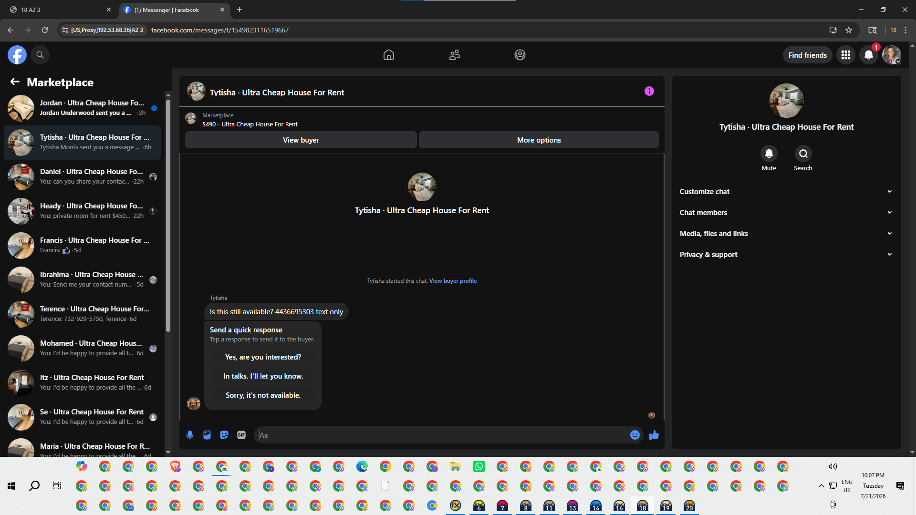Expand the Customize chat section

(786, 192)
